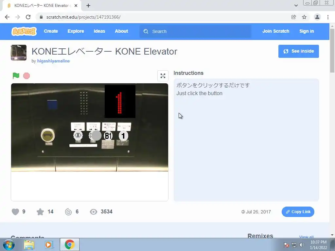
Task: Click the Instructions heading
Action: pos(188,73)
